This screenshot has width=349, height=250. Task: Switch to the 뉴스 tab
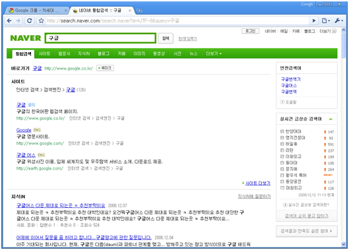(193, 53)
